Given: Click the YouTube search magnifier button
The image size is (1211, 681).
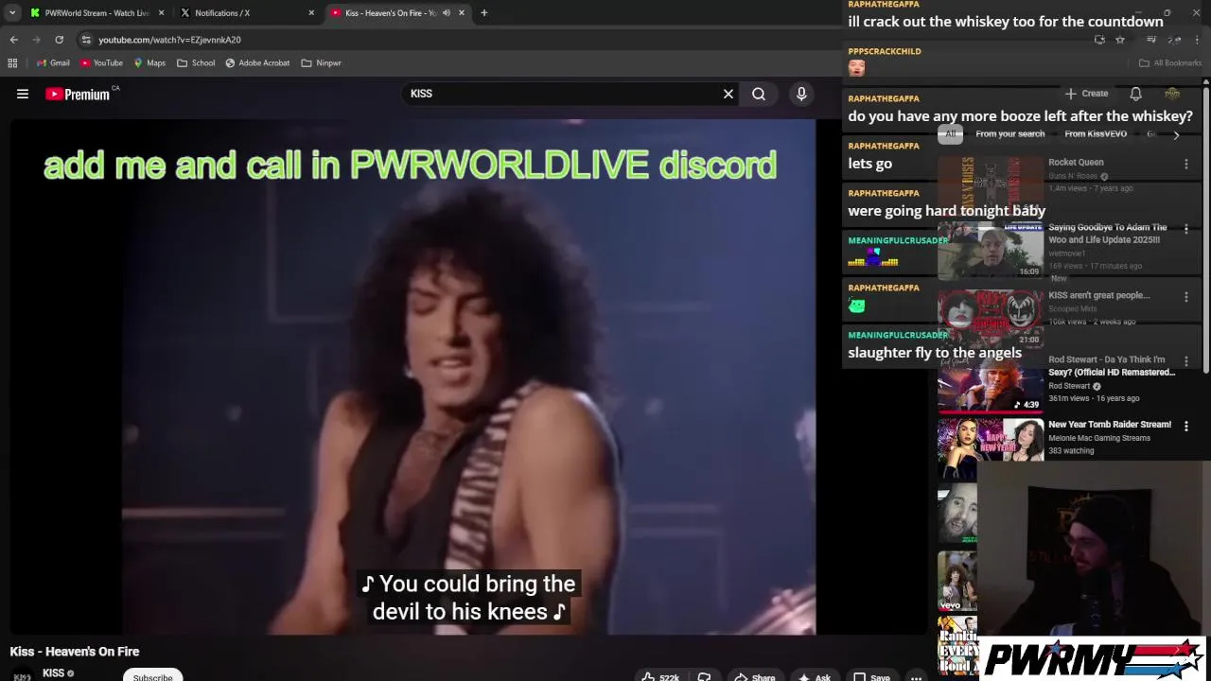Looking at the screenshot, I should tap(759, 94).
